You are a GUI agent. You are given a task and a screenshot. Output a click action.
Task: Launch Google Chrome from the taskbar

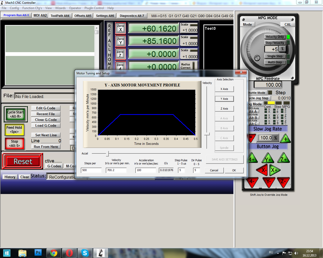click(54, 253)
